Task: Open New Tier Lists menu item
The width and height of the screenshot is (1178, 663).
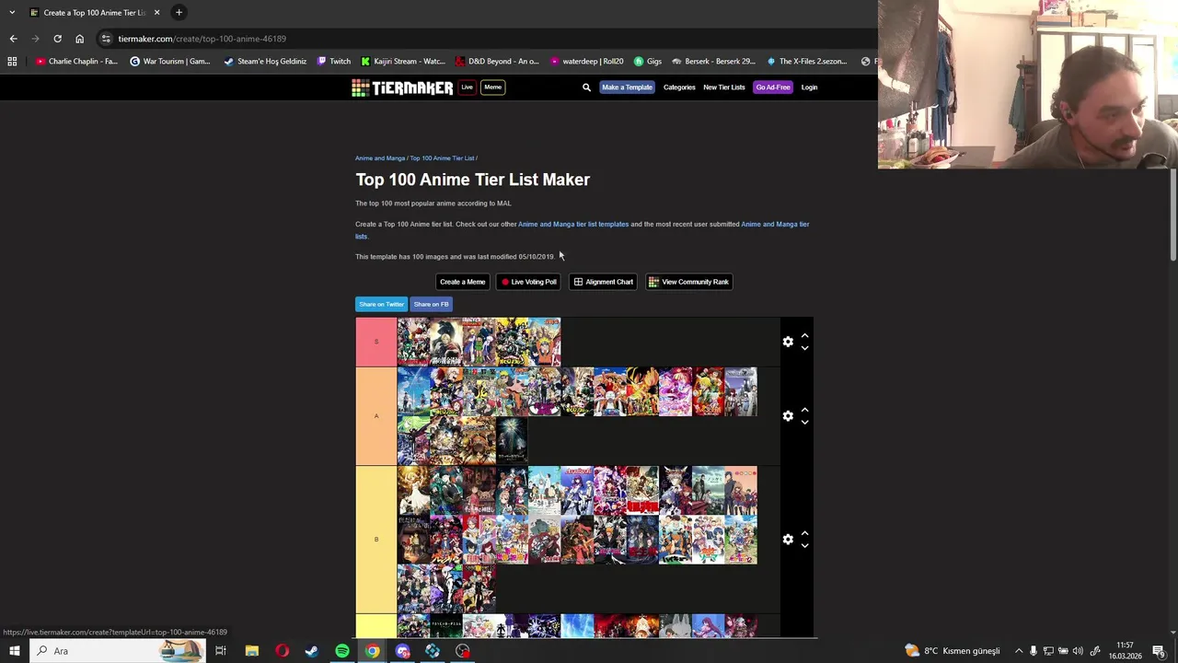Action: (724, 87)
